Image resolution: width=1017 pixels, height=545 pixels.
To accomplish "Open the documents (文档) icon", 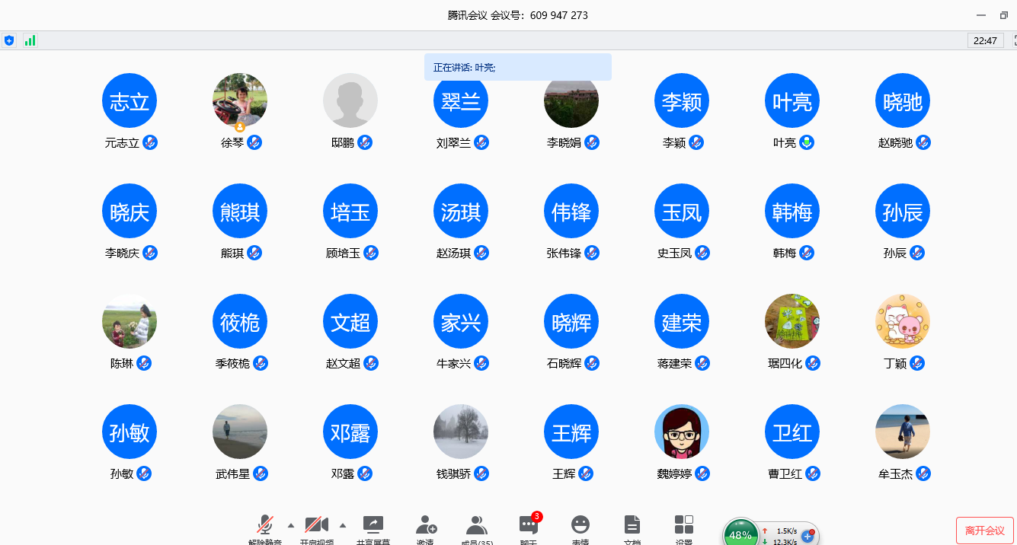I will point(632,526).
